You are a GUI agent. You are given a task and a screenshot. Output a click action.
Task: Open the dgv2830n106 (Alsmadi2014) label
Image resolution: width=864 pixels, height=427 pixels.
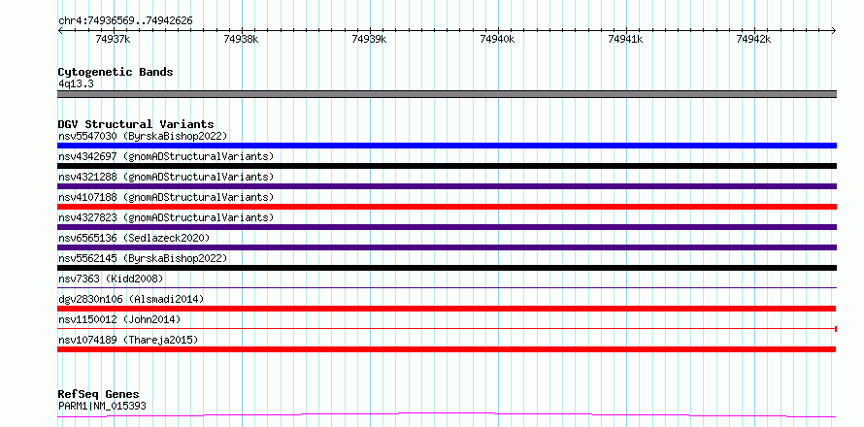pyautogui.click(x=131, y=299)
